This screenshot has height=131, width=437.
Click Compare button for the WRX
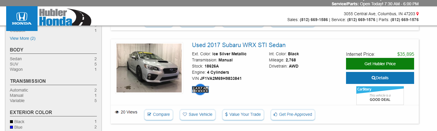click(x=158, y=114)
